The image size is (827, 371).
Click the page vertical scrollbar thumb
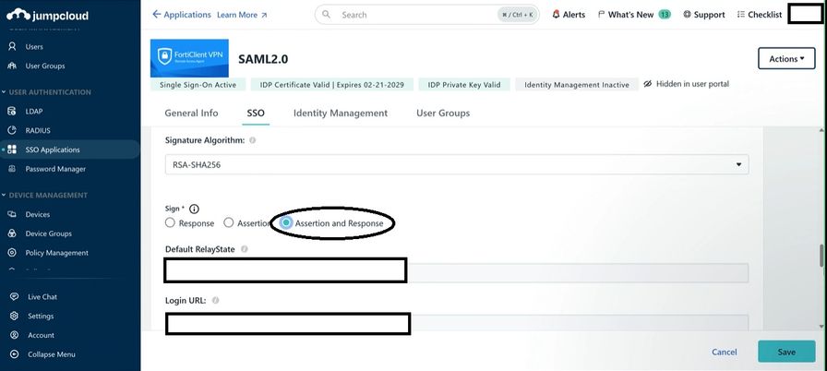(821, 256)
